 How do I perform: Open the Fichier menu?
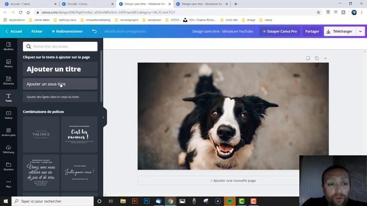tap(37, 31)
